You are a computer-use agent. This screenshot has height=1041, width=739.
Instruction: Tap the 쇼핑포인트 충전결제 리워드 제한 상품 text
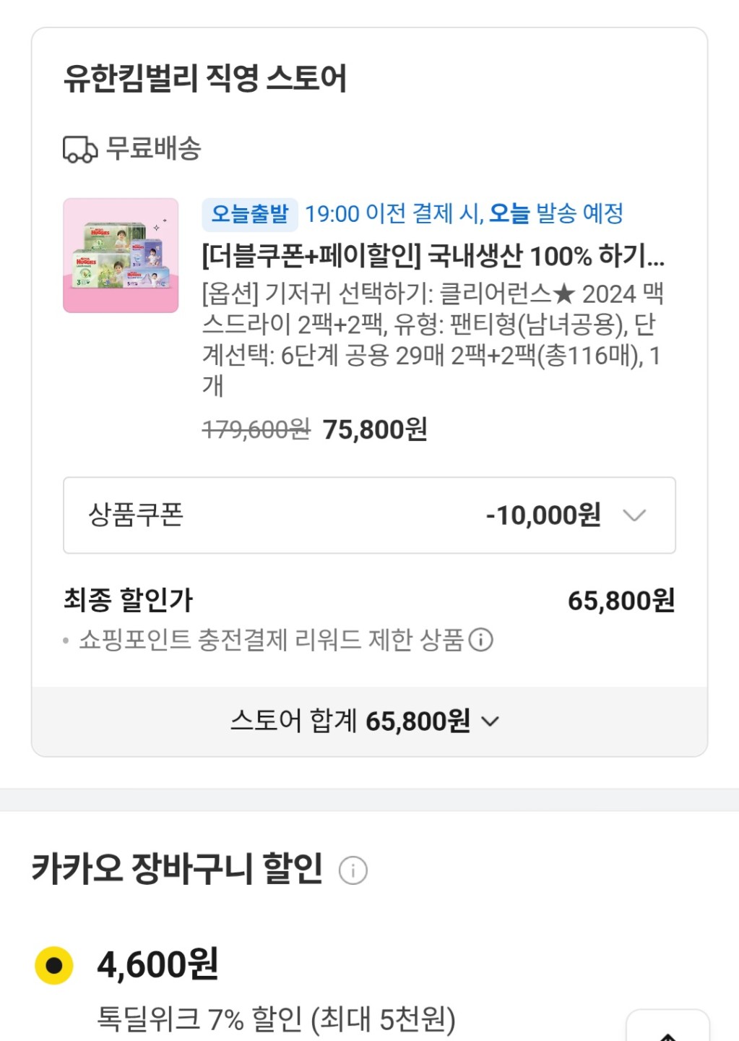pos(271,640)
